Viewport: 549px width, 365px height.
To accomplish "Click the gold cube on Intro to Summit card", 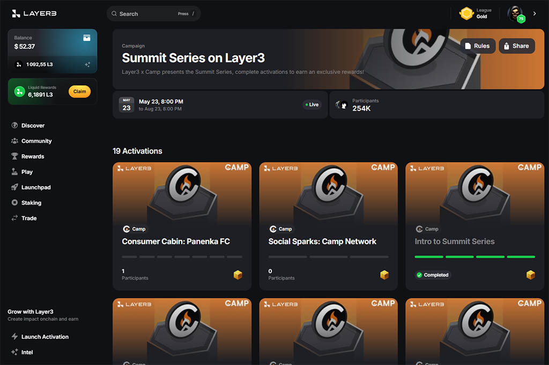I will click(x=530, y=275).
